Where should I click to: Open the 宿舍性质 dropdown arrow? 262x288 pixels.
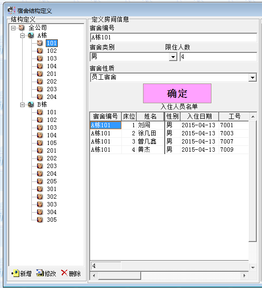252,77
